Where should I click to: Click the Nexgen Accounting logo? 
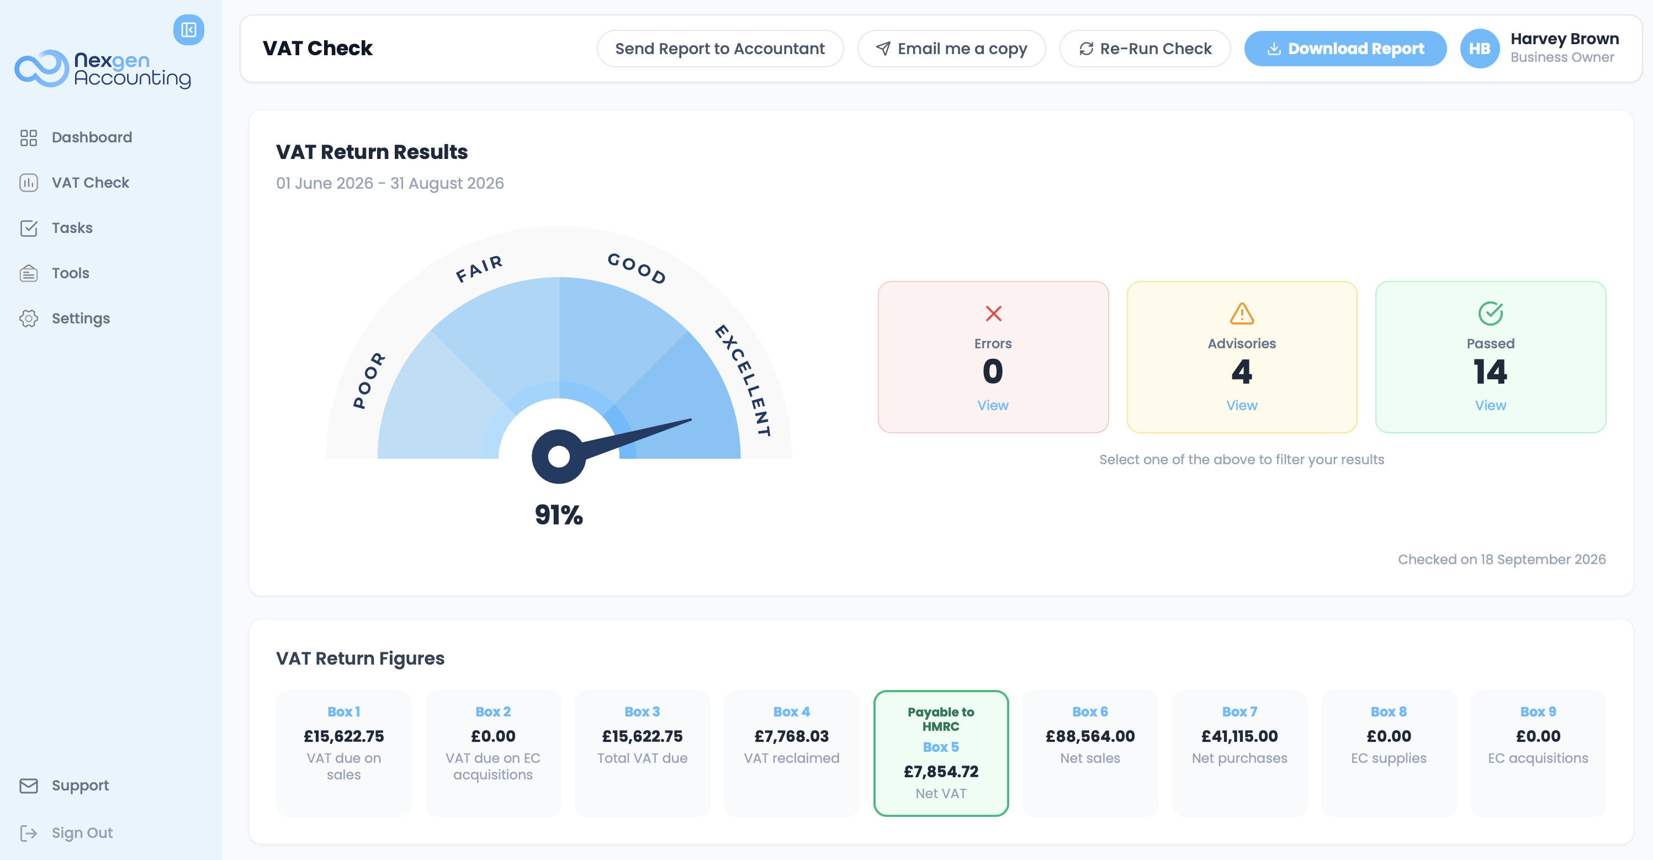point(103,70)
